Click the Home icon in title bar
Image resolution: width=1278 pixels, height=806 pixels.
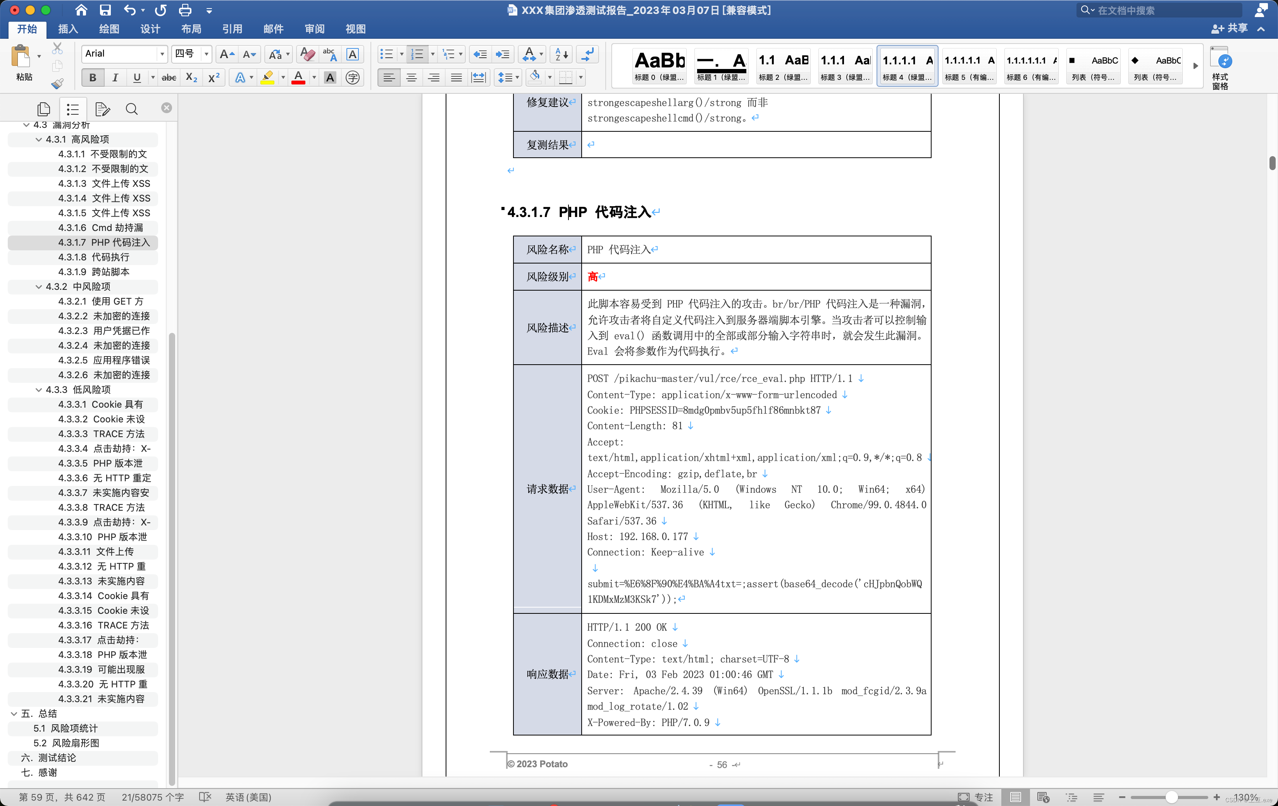click(81, 10)
